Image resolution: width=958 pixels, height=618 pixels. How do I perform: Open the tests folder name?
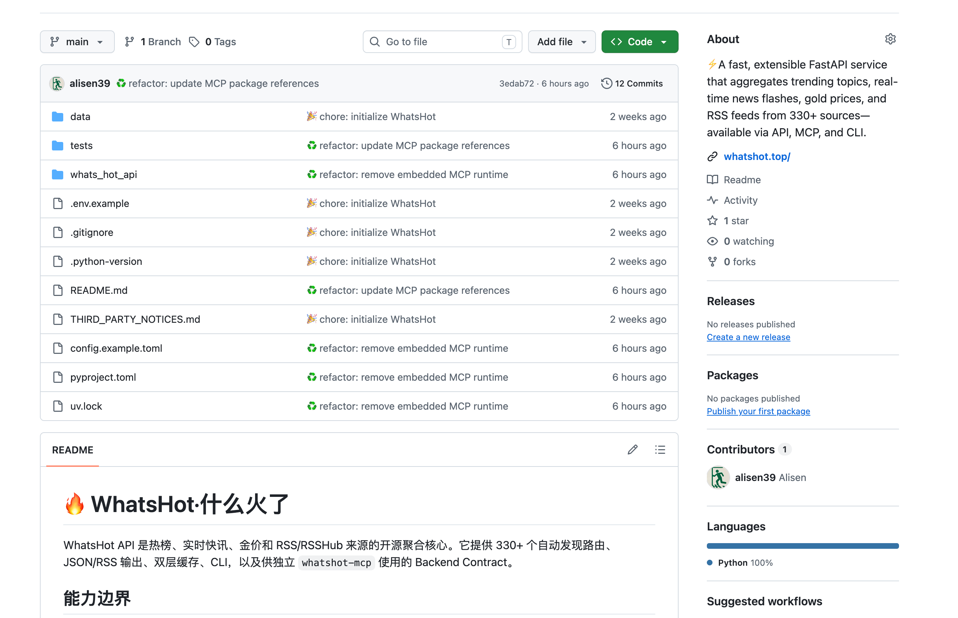[x=82, y=145]
